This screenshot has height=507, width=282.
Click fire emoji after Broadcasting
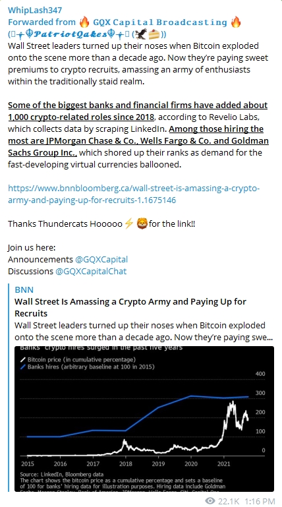click(x=235, y=22)
